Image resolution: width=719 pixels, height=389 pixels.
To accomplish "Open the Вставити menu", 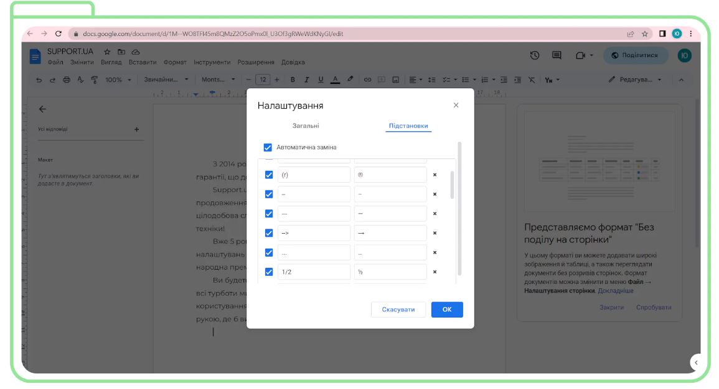I will coord(143,62).
